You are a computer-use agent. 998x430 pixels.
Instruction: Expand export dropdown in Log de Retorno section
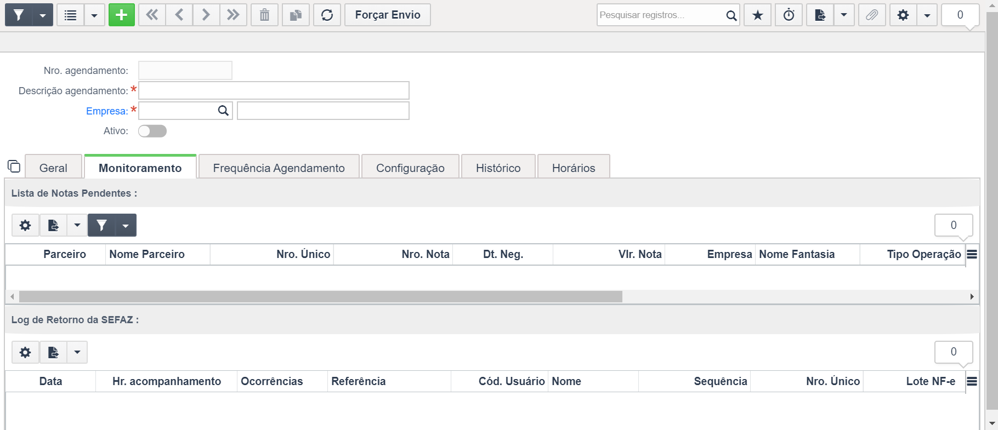pos(77,352)
